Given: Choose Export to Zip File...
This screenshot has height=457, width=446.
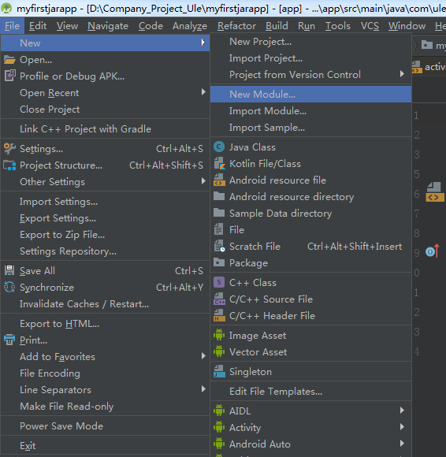Looking at the screenshot, I should 105,235.
